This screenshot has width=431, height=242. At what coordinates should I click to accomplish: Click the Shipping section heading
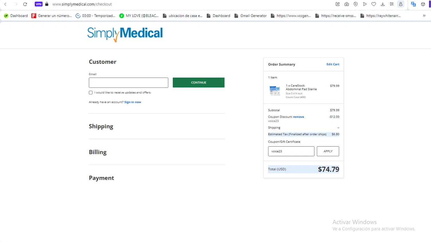point(101,126)
